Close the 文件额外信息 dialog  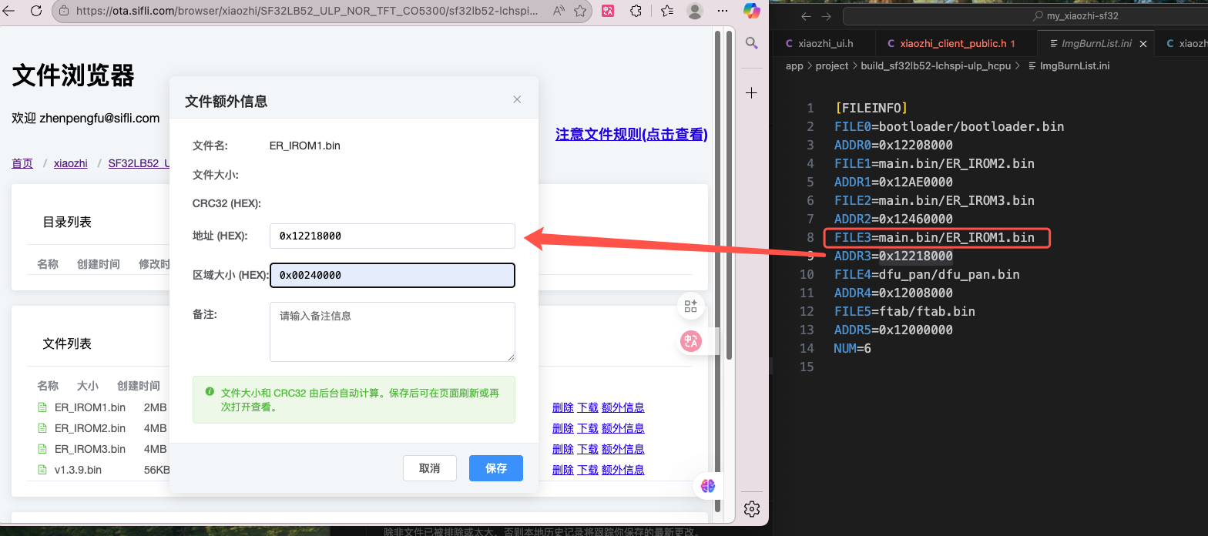pos(517,99)
